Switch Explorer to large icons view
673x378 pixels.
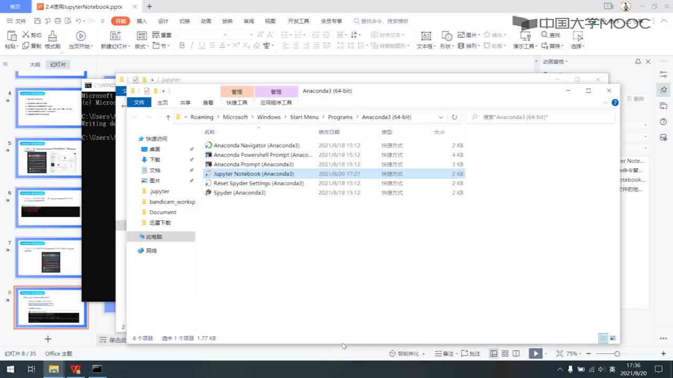coord(613,338)
